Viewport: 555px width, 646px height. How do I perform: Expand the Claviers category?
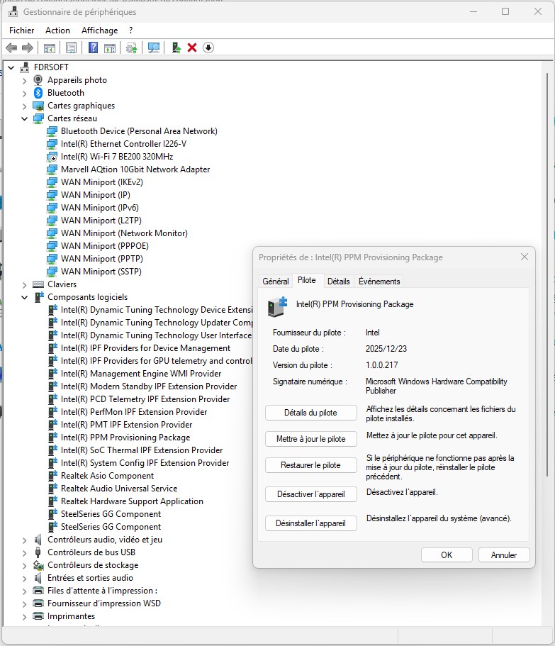coord(24,284)
